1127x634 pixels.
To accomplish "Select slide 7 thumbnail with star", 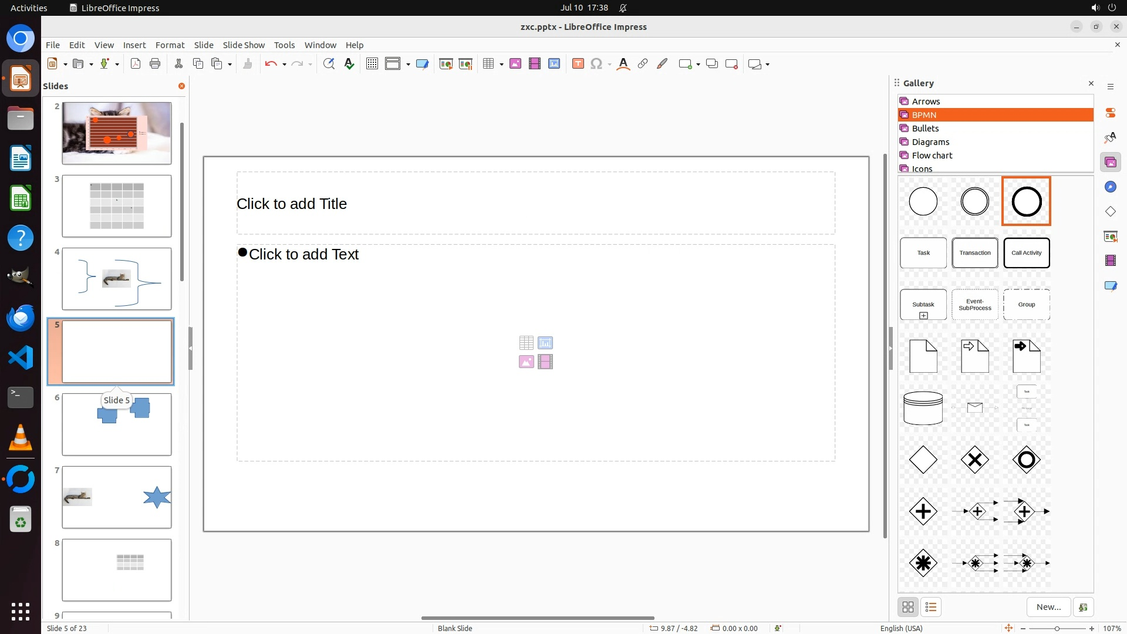I will click(x=117, y=497).
